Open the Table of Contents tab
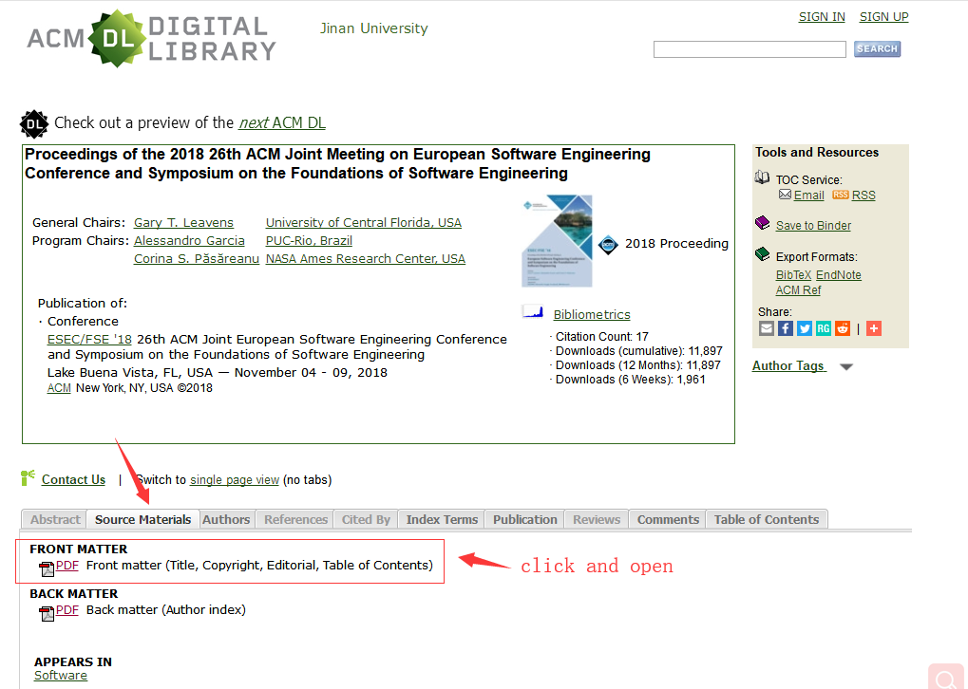Screen dimensions: 968x689 [766, 519]
